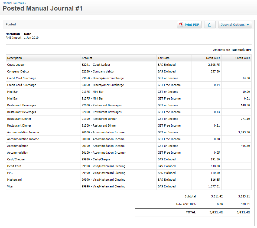
Task: Click the 148.30 Restaurant Beverages credit
Action: pos(245,105)
